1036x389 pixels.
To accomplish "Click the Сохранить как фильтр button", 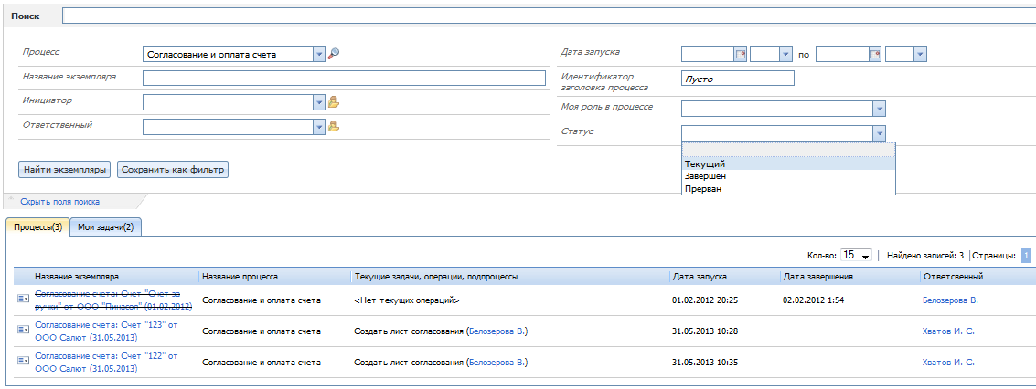I will 173,170.
